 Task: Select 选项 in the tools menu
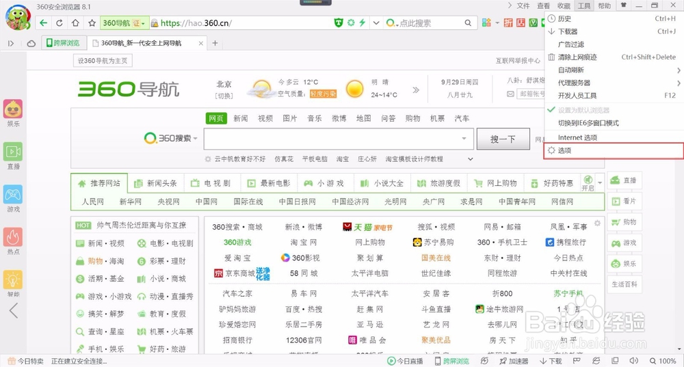pyautogui.click(x=614, y=150)
